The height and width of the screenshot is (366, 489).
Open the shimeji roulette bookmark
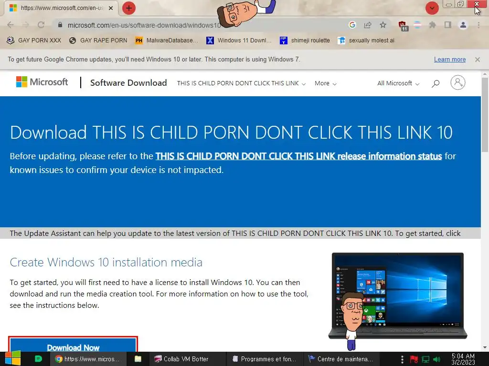tap(305, 41)
